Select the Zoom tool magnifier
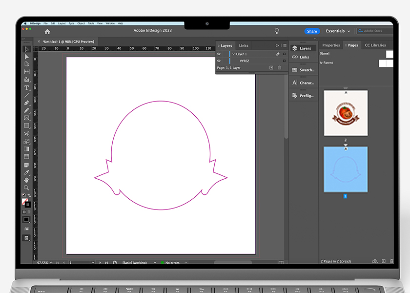Viewport: 410px width, 293px height. tap(26, 188)
